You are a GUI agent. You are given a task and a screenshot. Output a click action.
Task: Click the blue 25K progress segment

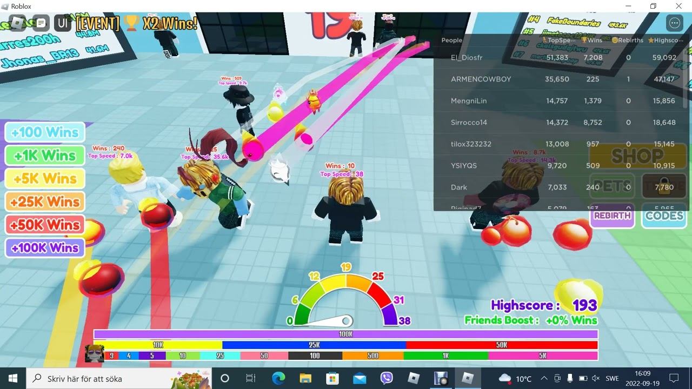314,345
